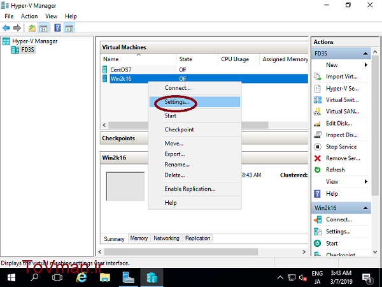Open the File menu
The height and width of the screenshot is (287, 382).
pyautogui.click(x=9, y=17)
